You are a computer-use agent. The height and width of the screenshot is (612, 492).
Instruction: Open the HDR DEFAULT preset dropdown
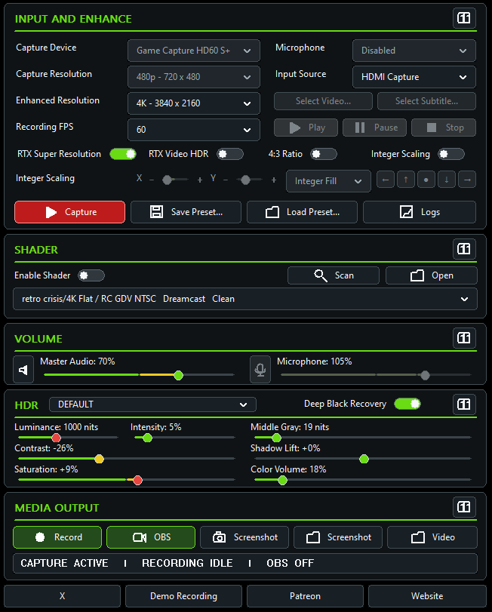[x=152, y=404]
